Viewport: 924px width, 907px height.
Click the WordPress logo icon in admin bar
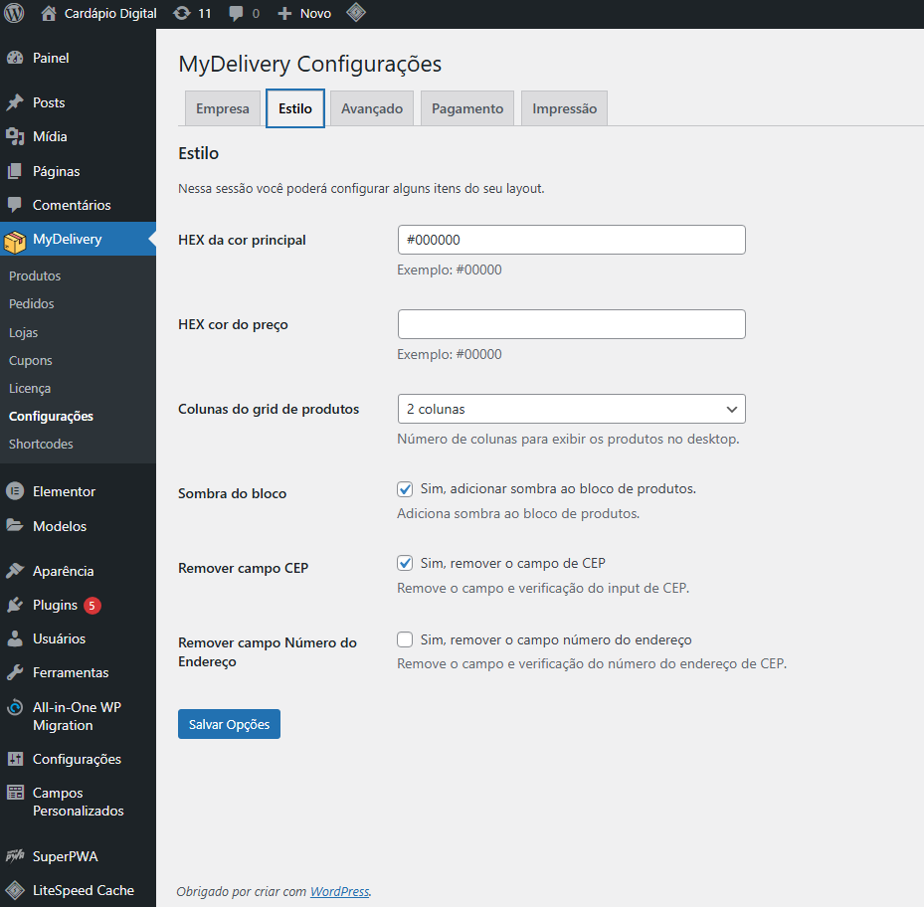click(14, 14)
